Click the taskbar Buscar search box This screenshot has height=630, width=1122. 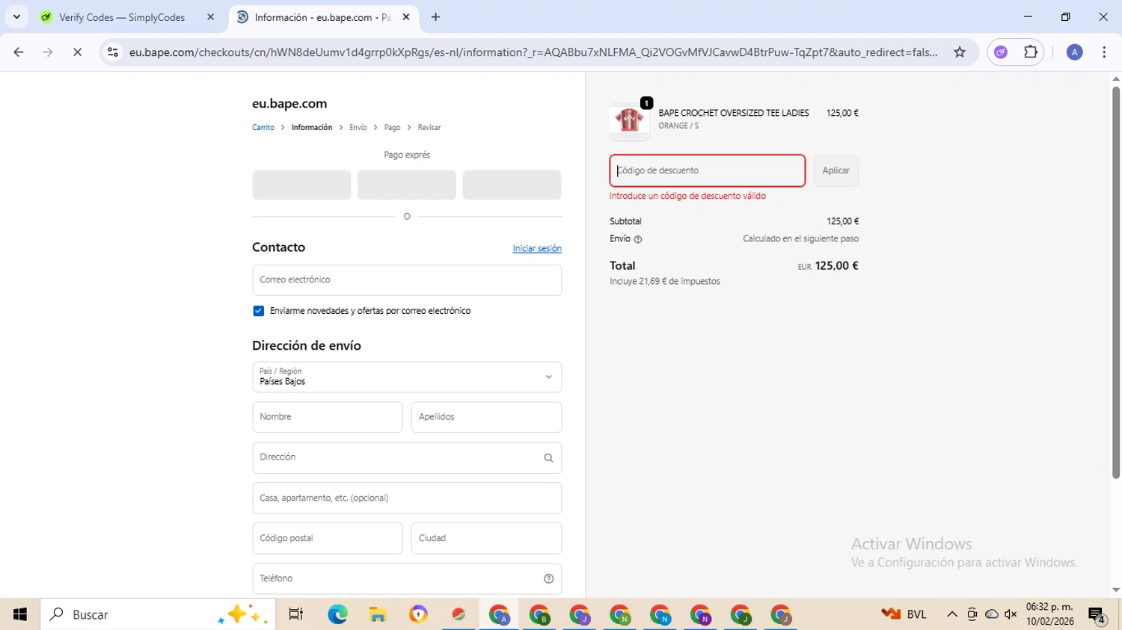[x=158, y=614]
